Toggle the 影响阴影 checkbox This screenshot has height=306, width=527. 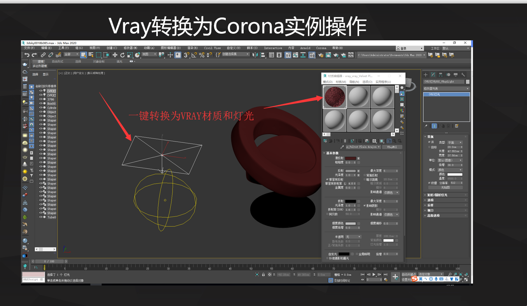(x=365, y=206)
